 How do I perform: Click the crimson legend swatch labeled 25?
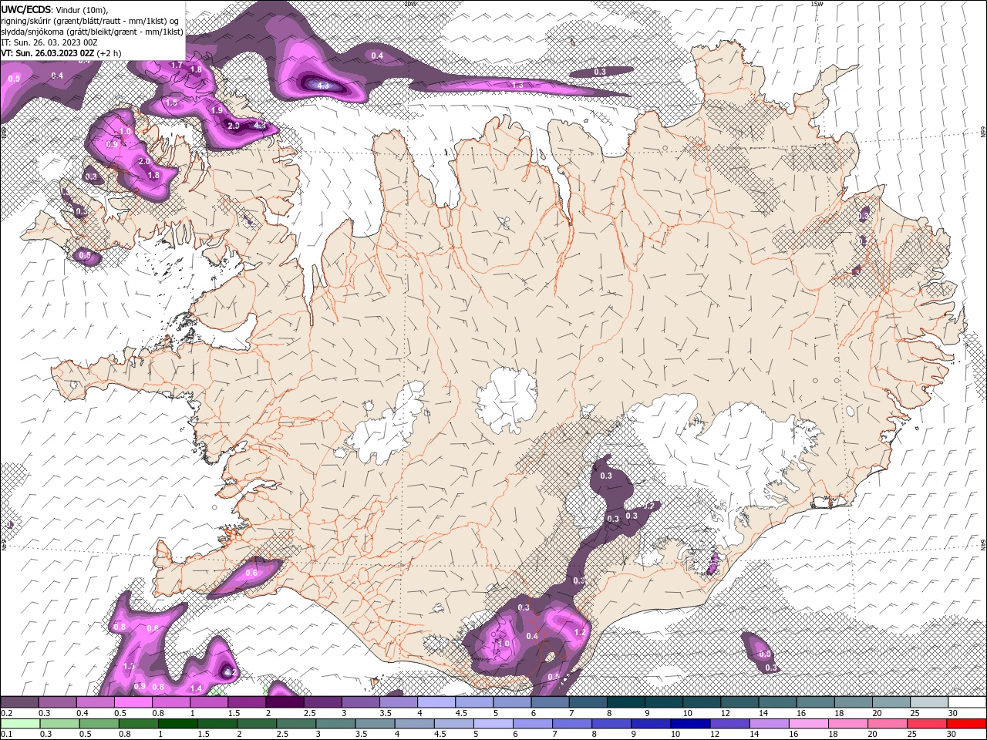point(925,724)
